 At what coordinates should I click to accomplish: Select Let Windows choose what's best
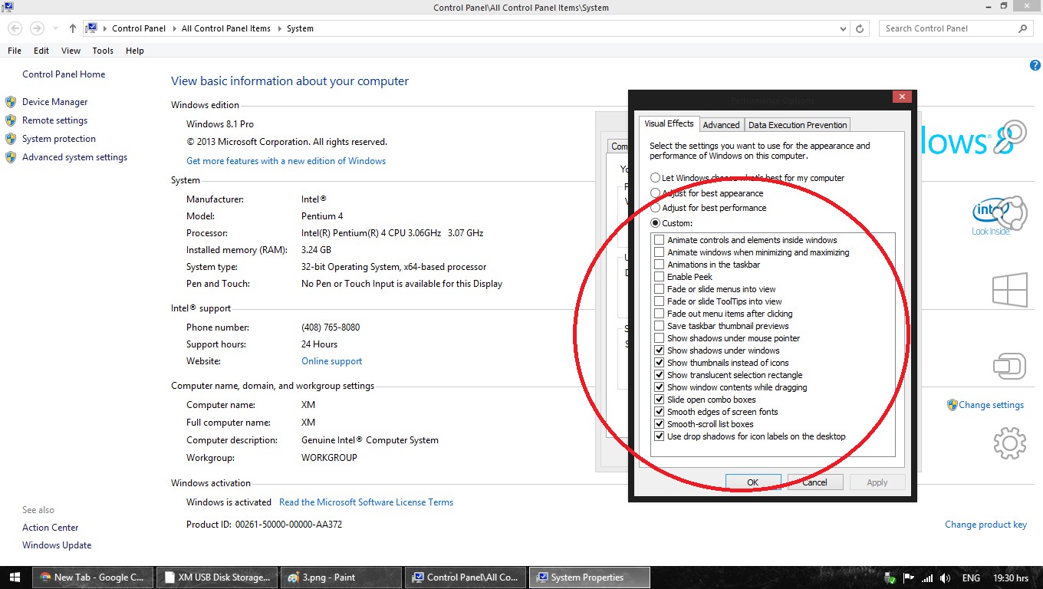point(656,178)
